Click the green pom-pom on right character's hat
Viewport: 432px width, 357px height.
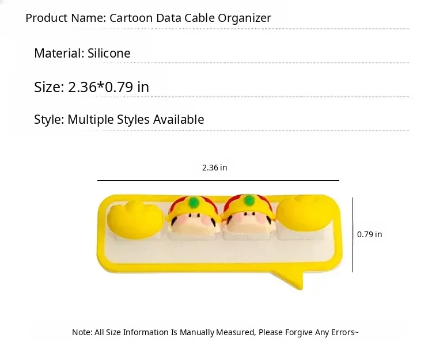[249, 200]
